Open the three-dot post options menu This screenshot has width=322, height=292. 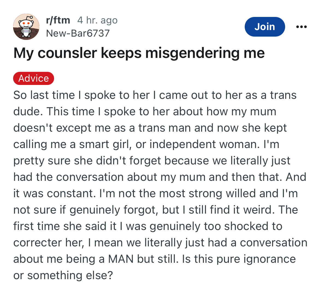coord(302,27)
